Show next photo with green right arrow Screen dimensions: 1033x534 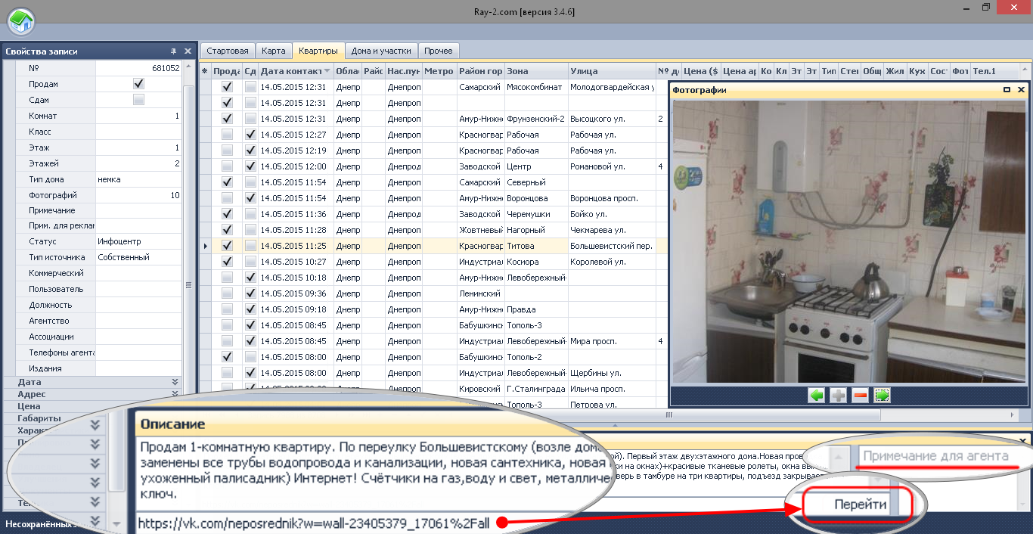click(882, 396)
